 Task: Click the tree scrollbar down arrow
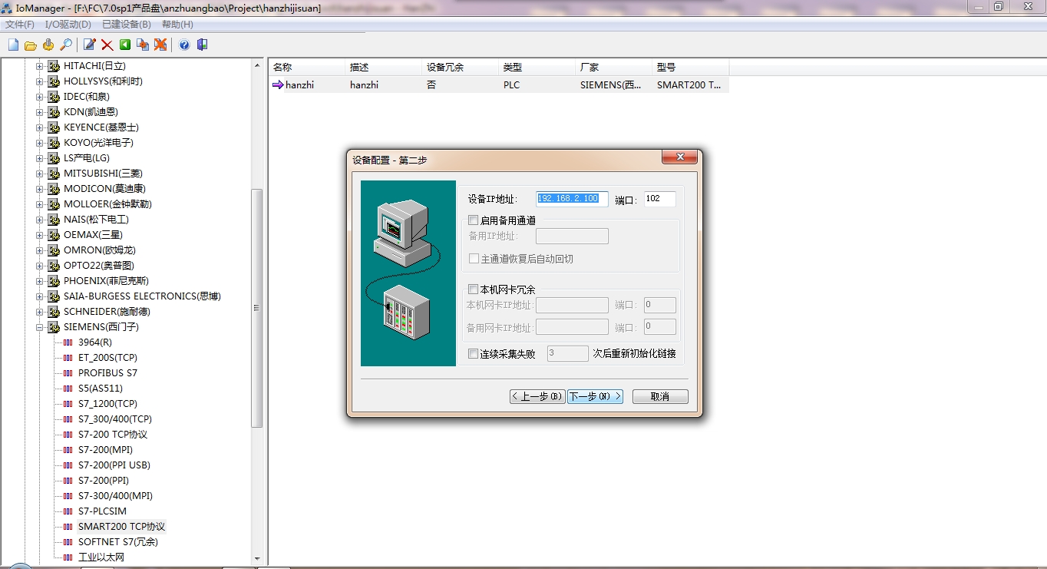[x=257, y=558]
